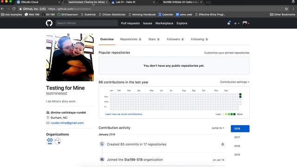Open Pull requests in header

tap(130, 23)
